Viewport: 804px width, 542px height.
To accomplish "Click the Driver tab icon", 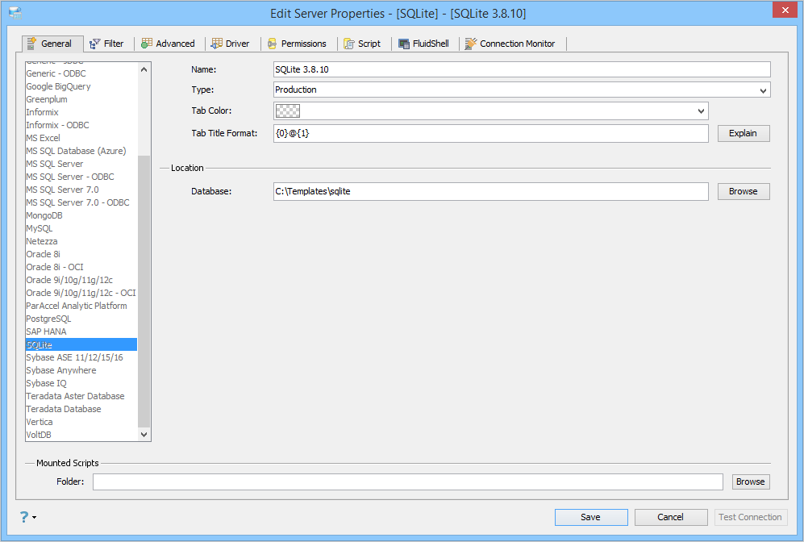I will (x=217, y=44).
